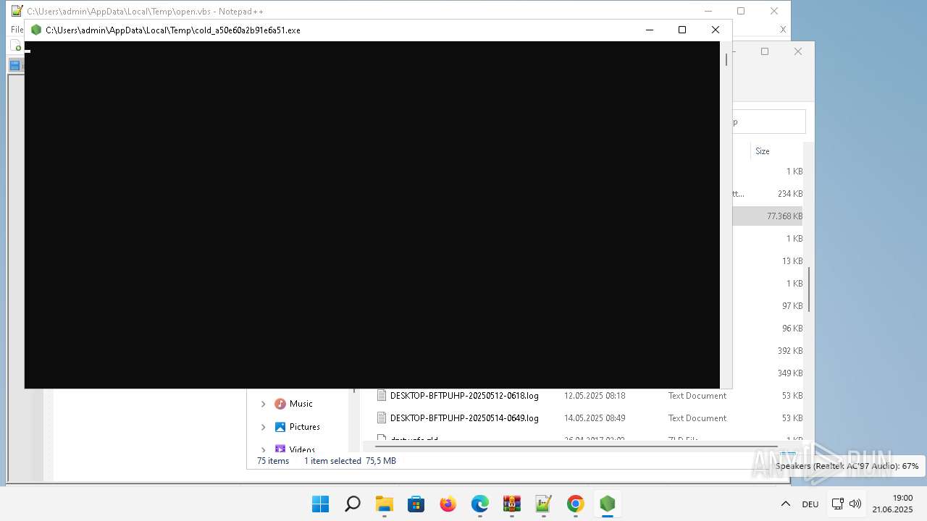This screenshot has height=521, width=927.
Task: Select Pictures in the navigation pane
Action: coord(305,427)
